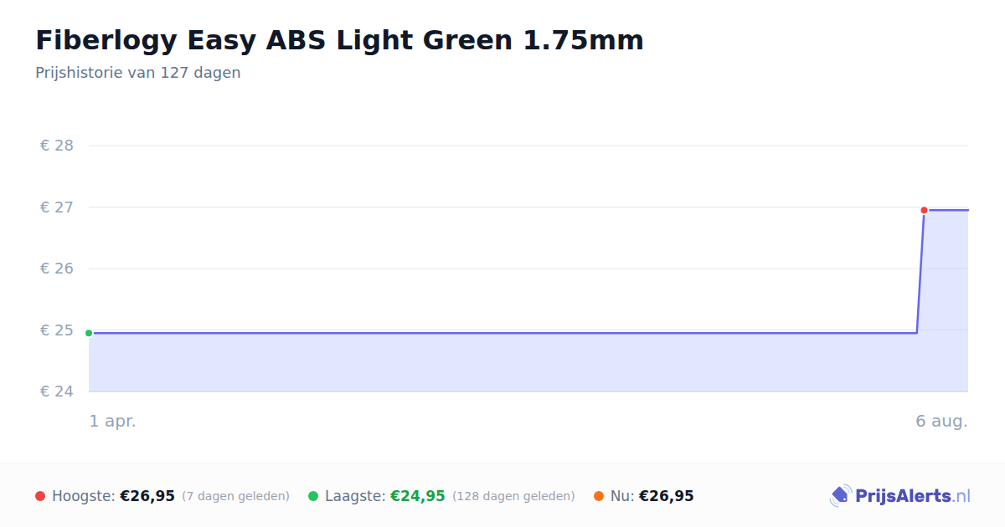1005x527 pixels.
Task: Click the € 24 axis label
Action: pos(57,391)
